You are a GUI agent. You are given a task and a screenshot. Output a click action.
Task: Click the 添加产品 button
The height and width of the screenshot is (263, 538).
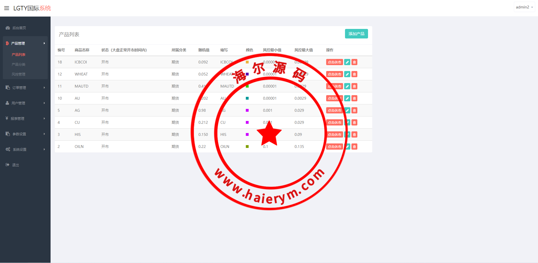pos(356,34)
